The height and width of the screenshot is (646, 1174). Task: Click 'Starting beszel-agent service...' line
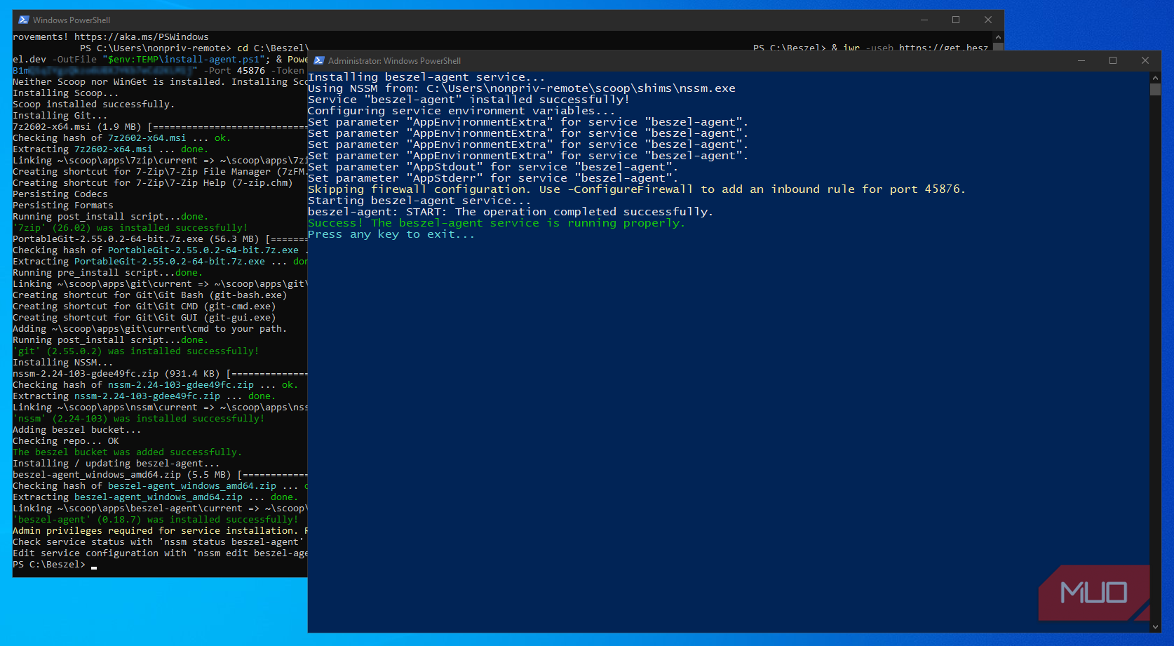tap(419, 201)
